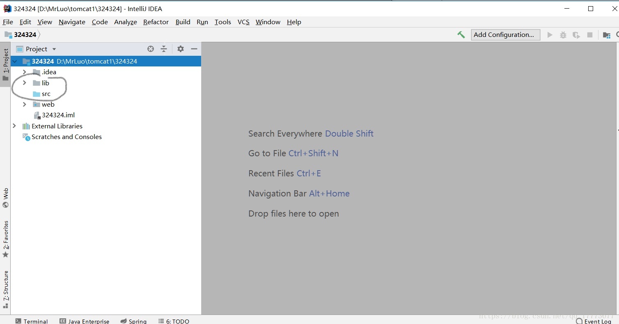Image resolution: width=619 pixels, height=324 pixels.
Task: Open the File menu
Action: pyautogui.click(x=8, y=22)
